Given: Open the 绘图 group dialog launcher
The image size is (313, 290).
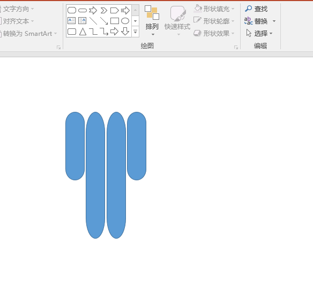Looking at the screenshot, I should [236, 47].
